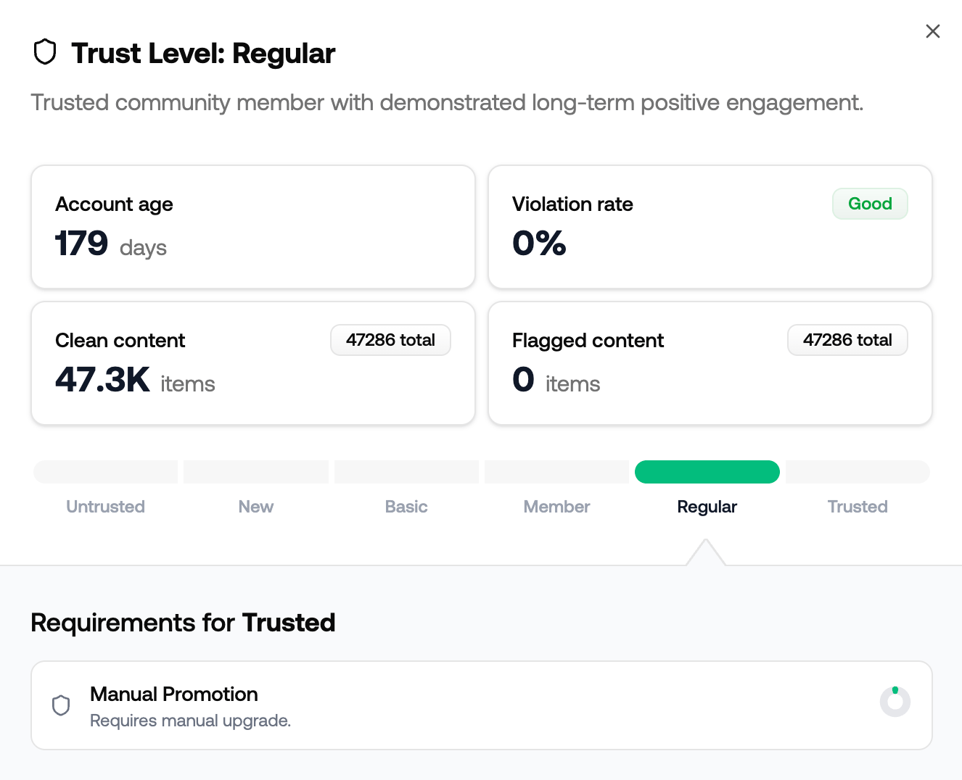Click the Account age card title
962x780 pixels.
[114, 204]
